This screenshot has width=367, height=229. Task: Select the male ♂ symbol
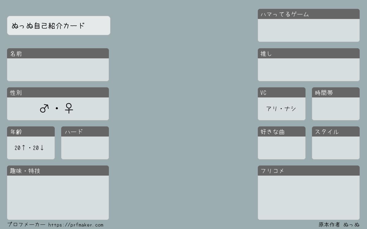pyautogui.click(x=44, y=108)
